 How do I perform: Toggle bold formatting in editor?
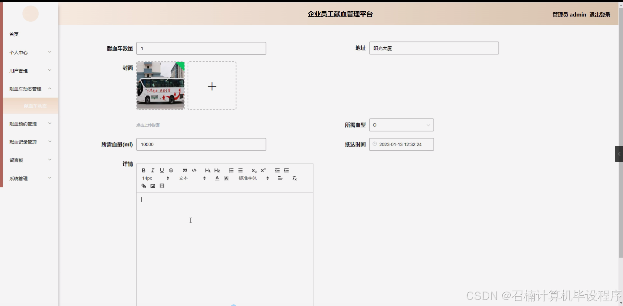click(143, 171)
